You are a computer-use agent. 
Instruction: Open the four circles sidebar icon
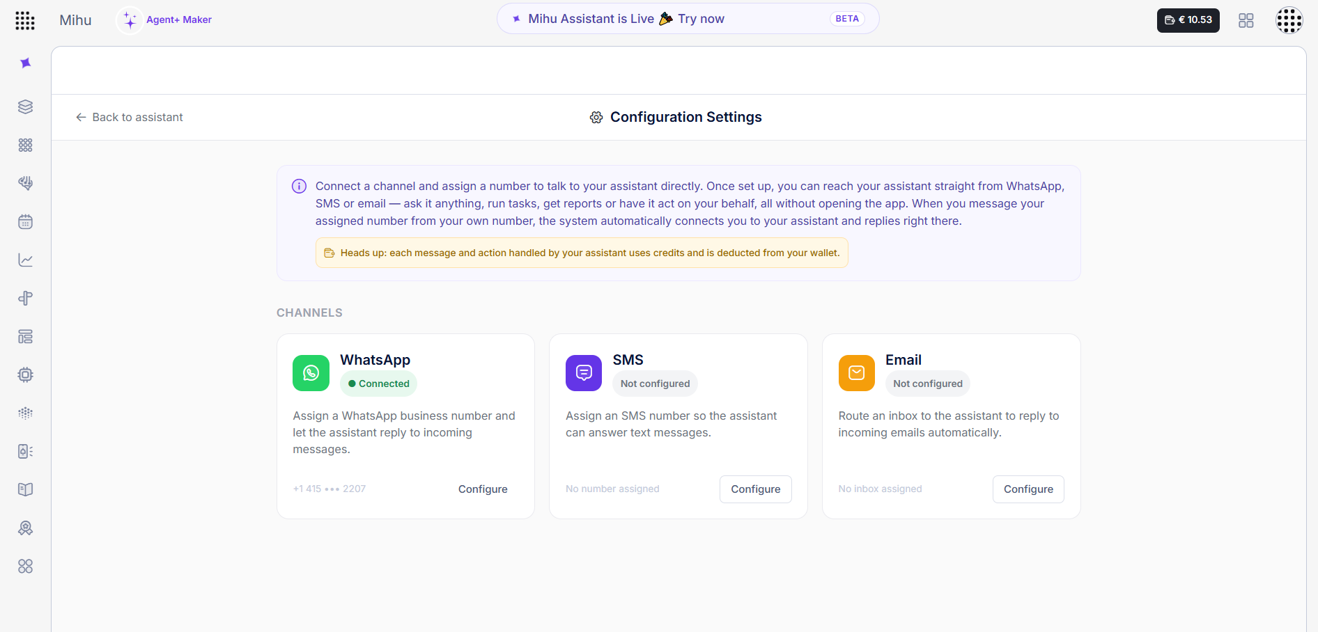pyautogui.click(x=26, y=567)
